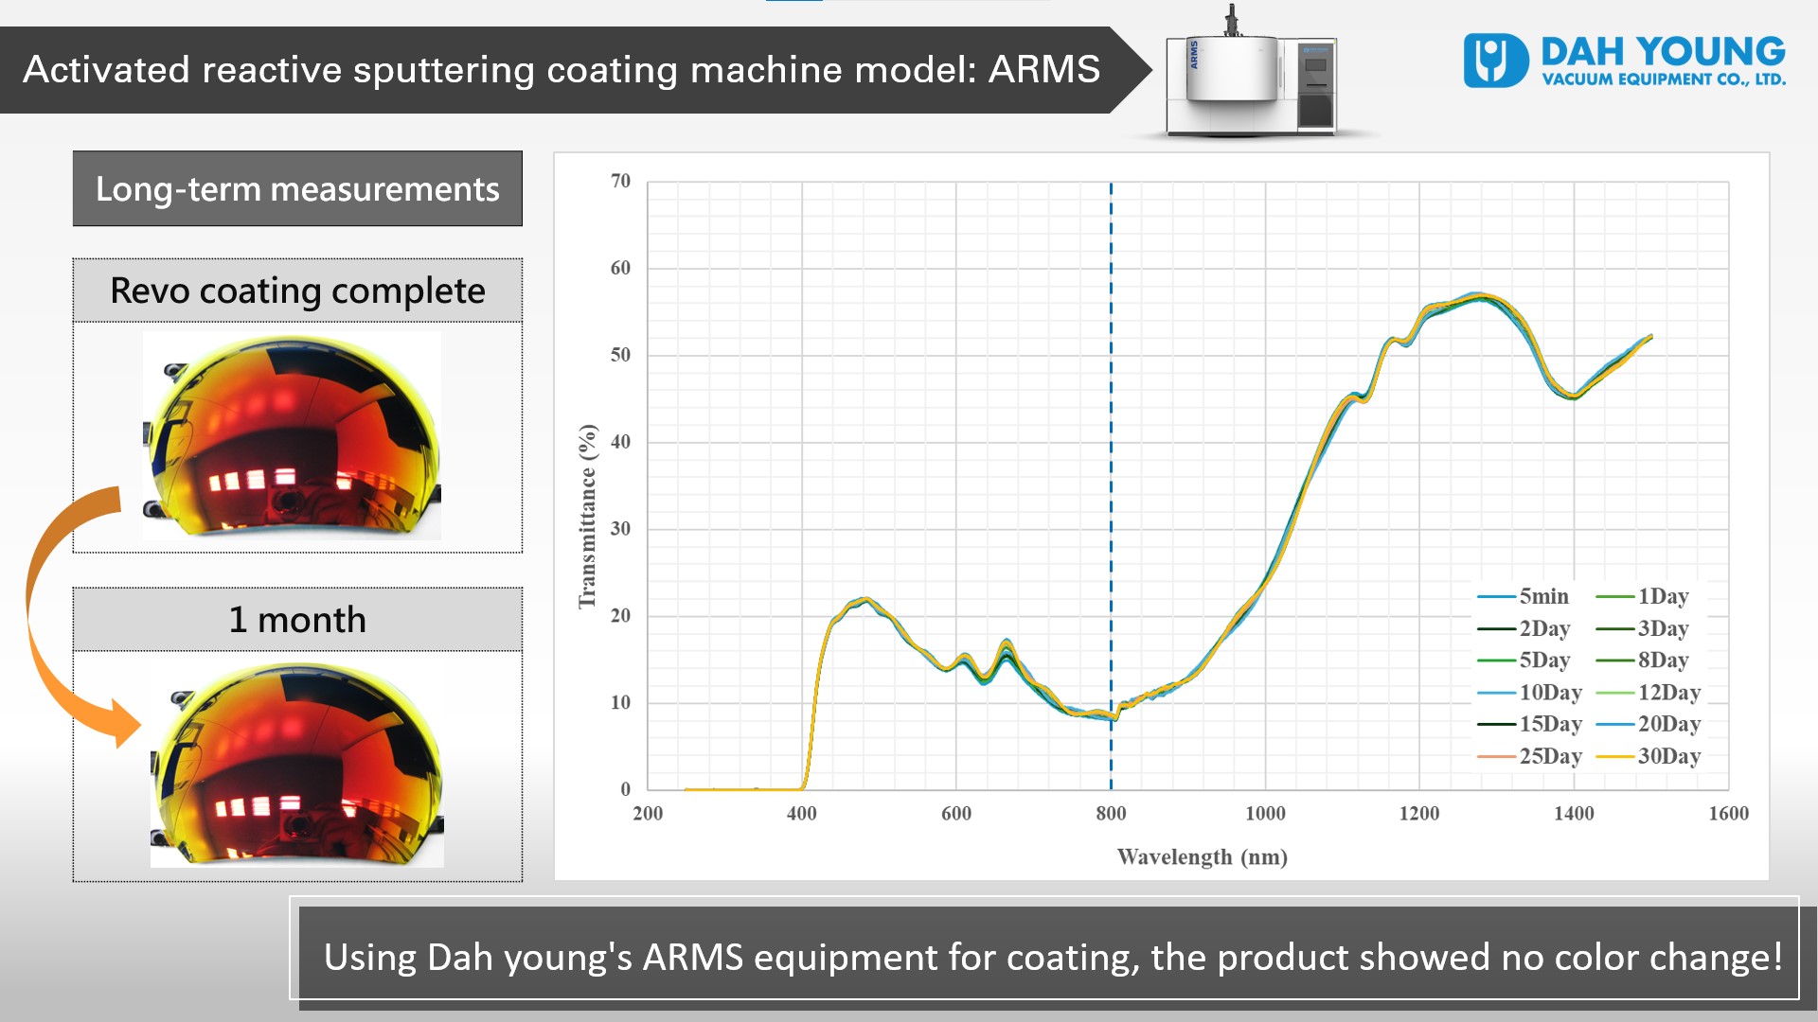Click the 20Day legend entry
Image resolution: width=1818 pixels, height=1022 pixels.
(x=1649, y=724)
